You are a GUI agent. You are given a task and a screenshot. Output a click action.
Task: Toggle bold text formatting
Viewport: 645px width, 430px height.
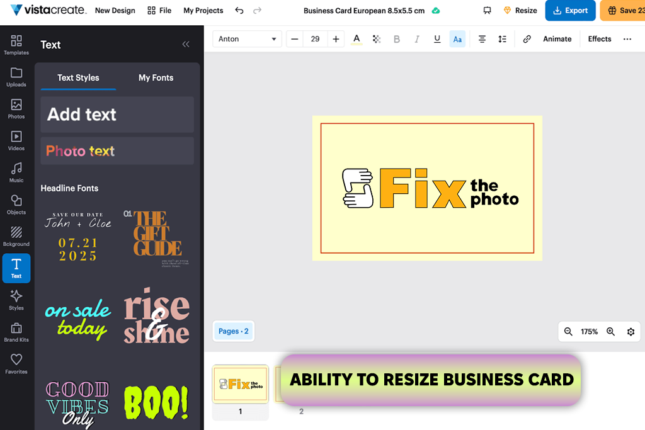click(x=397, y=39)
